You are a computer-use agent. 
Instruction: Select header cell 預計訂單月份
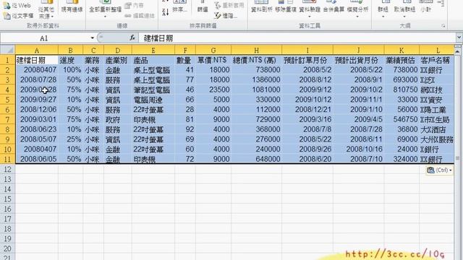pyautogui.click(x=307, y=60)
